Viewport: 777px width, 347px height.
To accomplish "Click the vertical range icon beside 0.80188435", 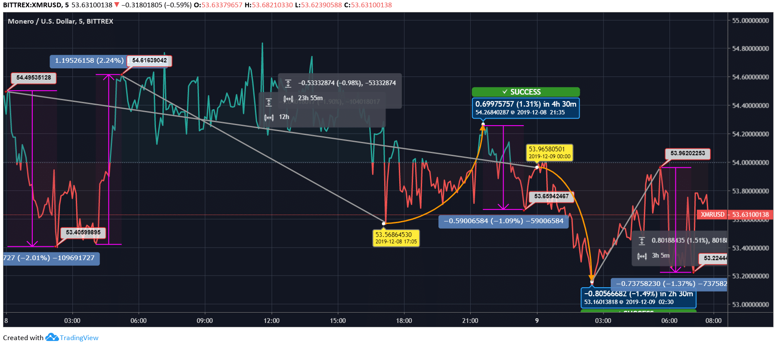I will pos(642,241).
